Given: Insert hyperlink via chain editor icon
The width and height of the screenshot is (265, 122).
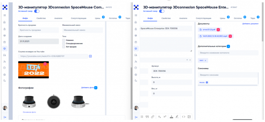Looking at the screenshot, I should pos(153,117).
